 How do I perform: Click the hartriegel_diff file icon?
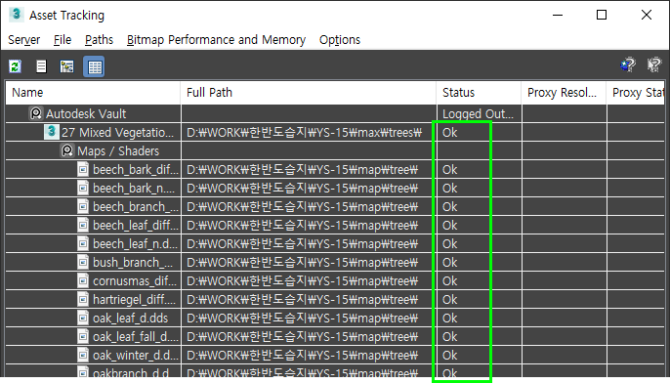[83, 299]
